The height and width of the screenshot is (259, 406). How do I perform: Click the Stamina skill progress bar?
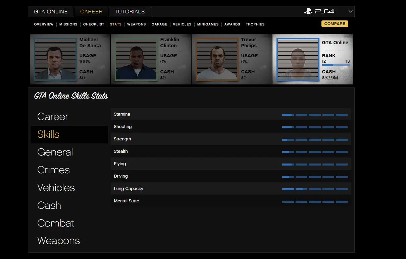click(314, 115)
